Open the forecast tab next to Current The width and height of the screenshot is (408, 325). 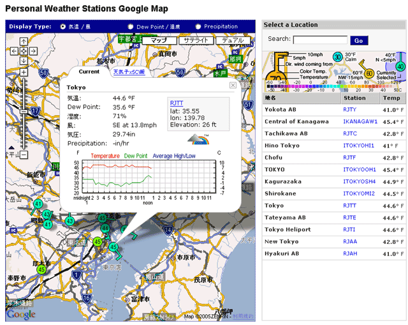tap(129, 72)
